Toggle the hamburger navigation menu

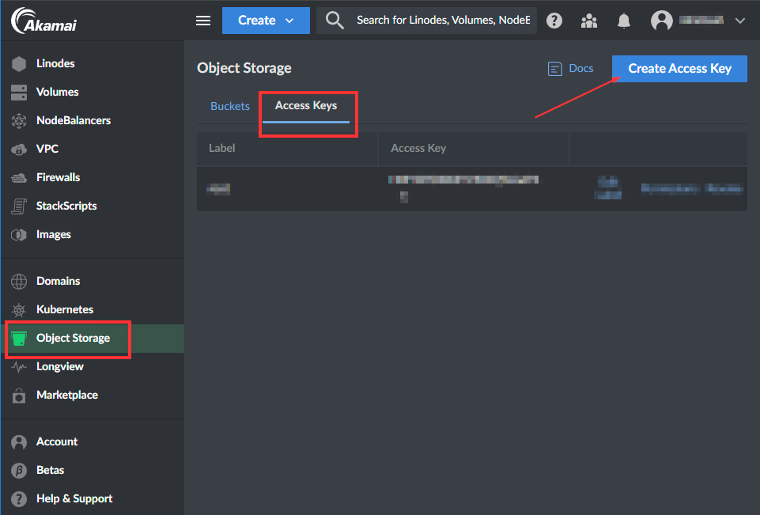[203, 21]
